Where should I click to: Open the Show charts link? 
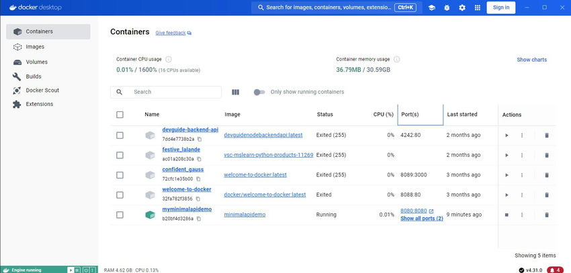click(x=531, y=60)
